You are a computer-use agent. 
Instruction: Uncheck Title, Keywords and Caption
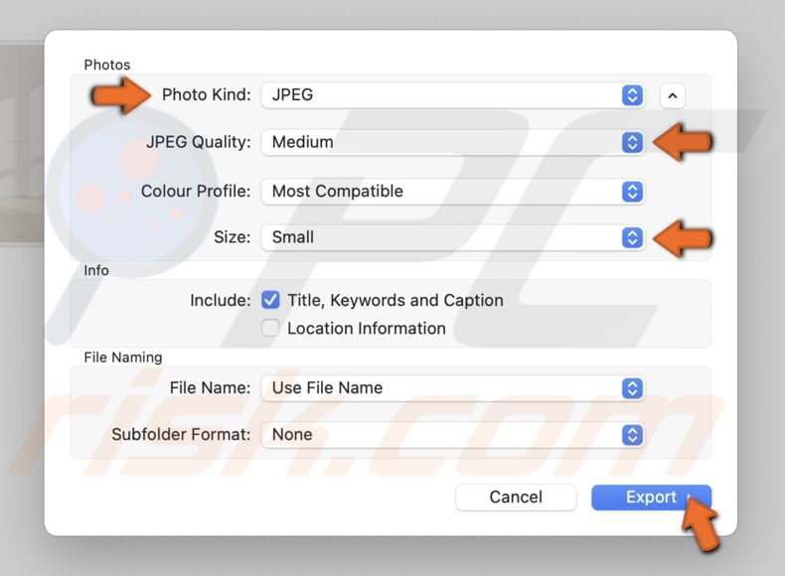[x=271, y=300]
